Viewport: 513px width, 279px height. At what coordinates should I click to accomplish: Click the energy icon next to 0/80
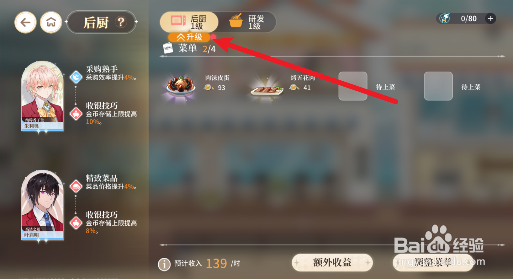point(445,19)
